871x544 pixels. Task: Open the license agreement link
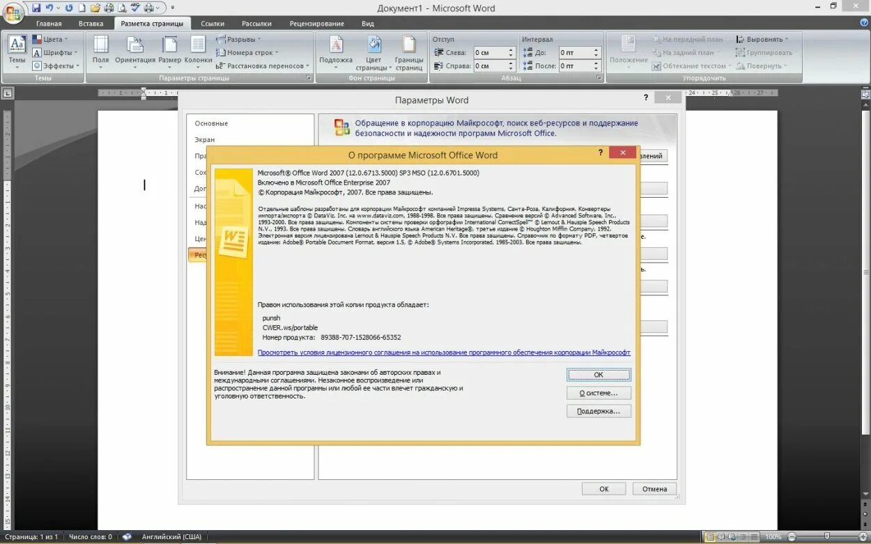coord(444,352)
